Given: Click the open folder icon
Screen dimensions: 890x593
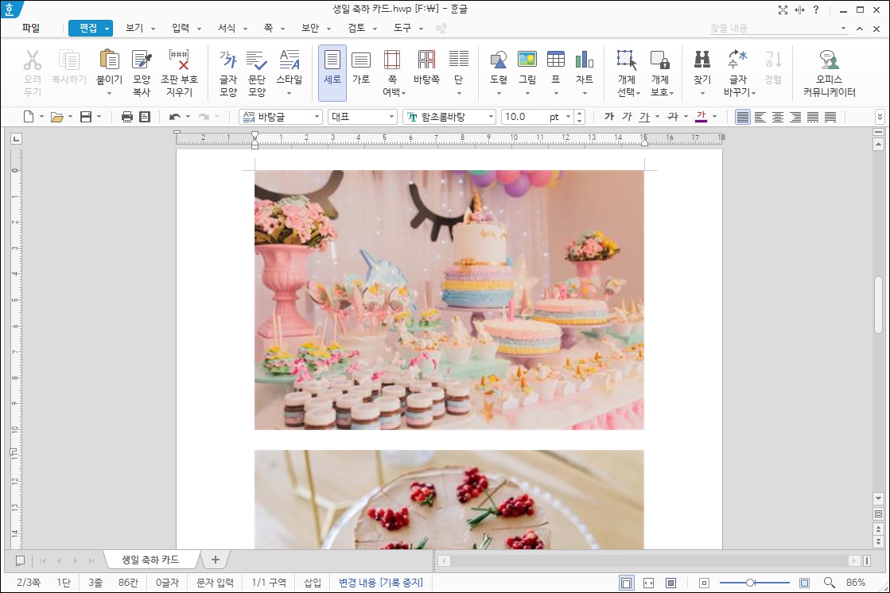Looking at the screenshot, I should [56, 117].
